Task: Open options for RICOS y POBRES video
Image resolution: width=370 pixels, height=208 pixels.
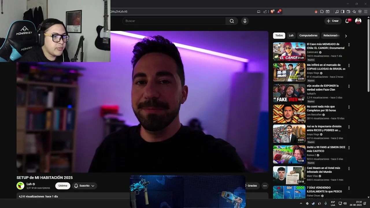Action: (x=349, y=127)
